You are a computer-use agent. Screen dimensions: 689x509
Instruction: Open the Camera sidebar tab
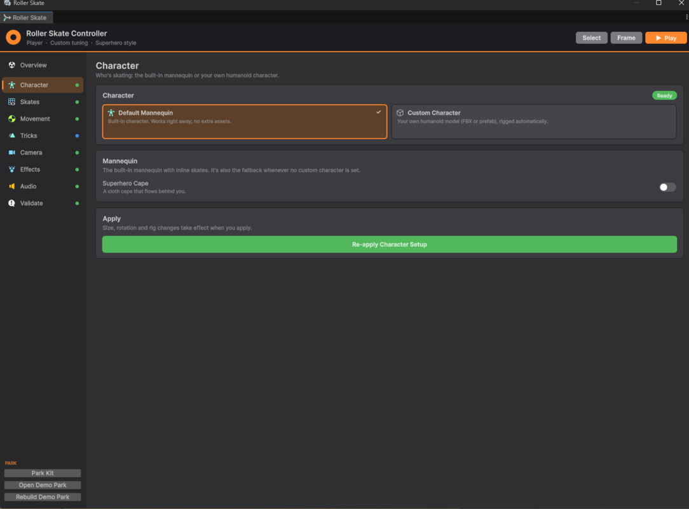click(43, 153)
